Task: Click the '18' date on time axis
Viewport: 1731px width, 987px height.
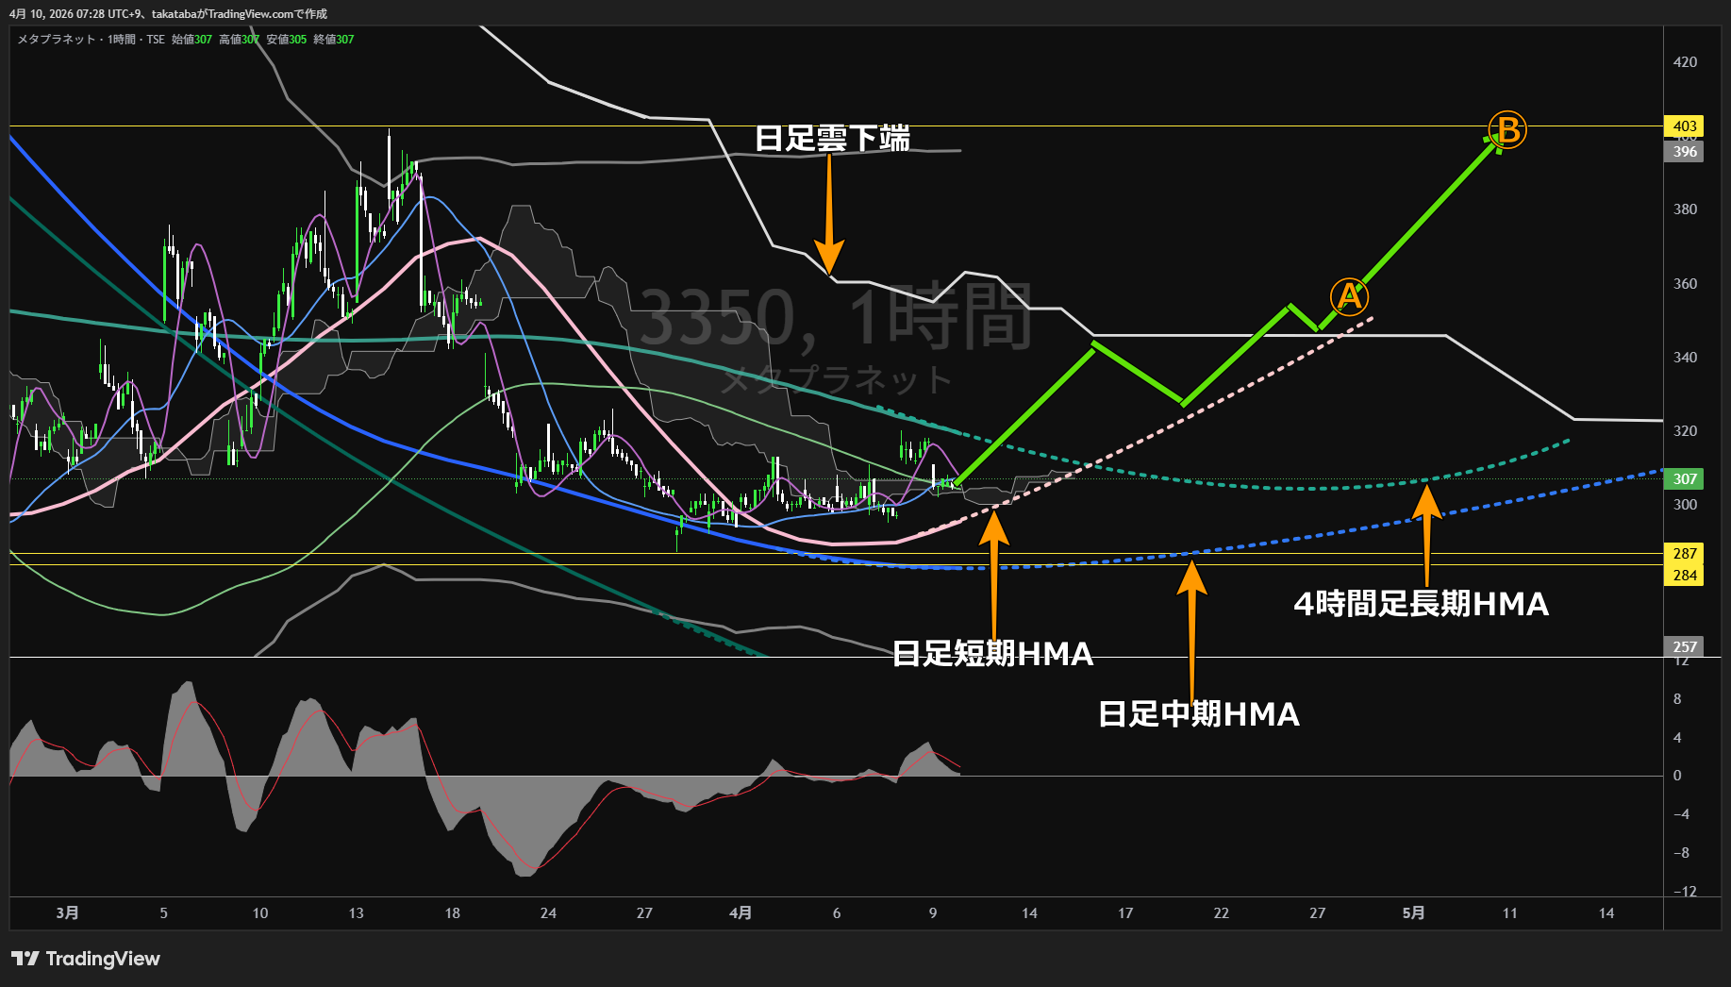Action: pyautogui.click(x=453, y=913)
